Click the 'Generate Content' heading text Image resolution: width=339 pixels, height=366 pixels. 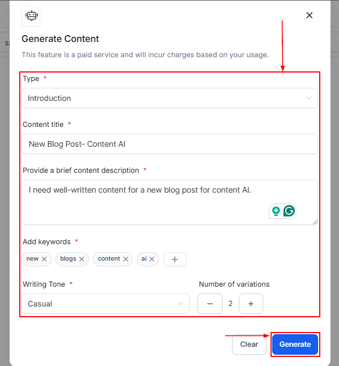click(60, 39)
